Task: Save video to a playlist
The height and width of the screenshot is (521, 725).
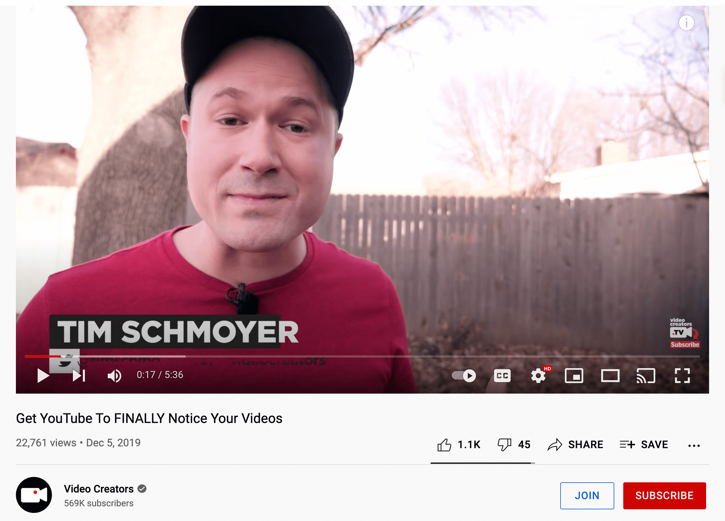Action: tap(644, 444)
